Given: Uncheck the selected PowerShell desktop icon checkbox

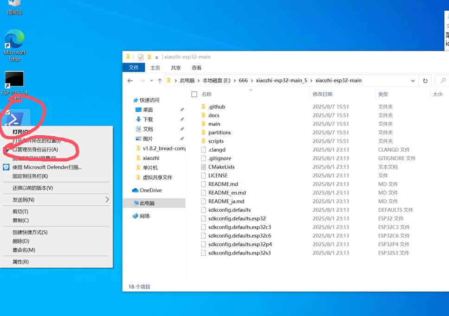Looking at the screenshot, I should coord(7,113).
